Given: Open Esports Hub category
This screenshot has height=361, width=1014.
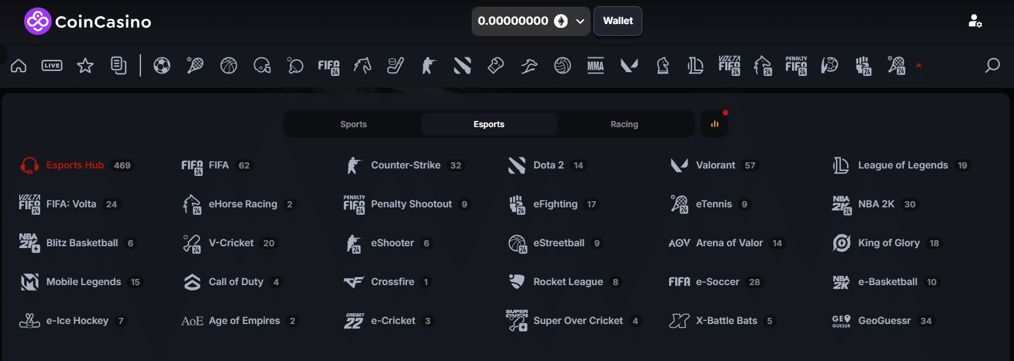Looking at the screenshot, I should click(x=77, y=165).
